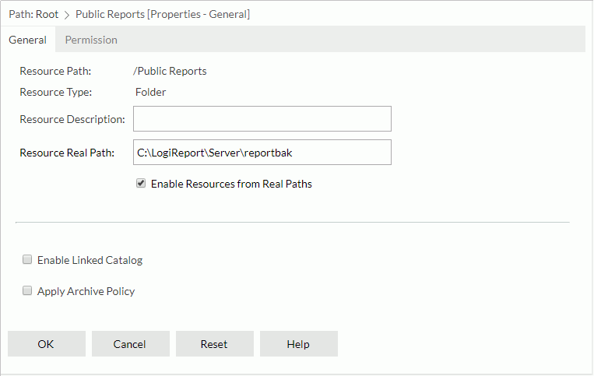This screenshot has width=594, height=376.
Task: Click into the Resource Real Path field
Action: pyautogui.click(x=262, y=153)
